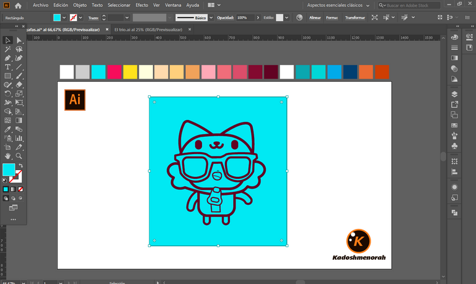Image resolution: width=476 pixels, height=284 pixels.
Task: Select the Curvature tool
Action: pos(19,58)
